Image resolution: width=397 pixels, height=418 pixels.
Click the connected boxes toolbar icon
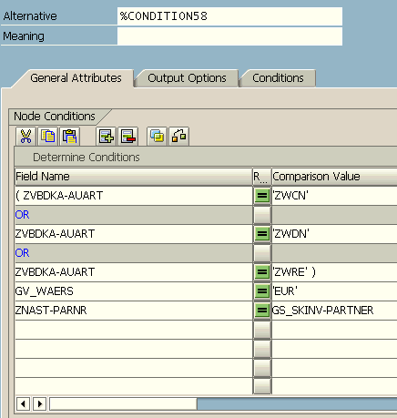(179, 136)
